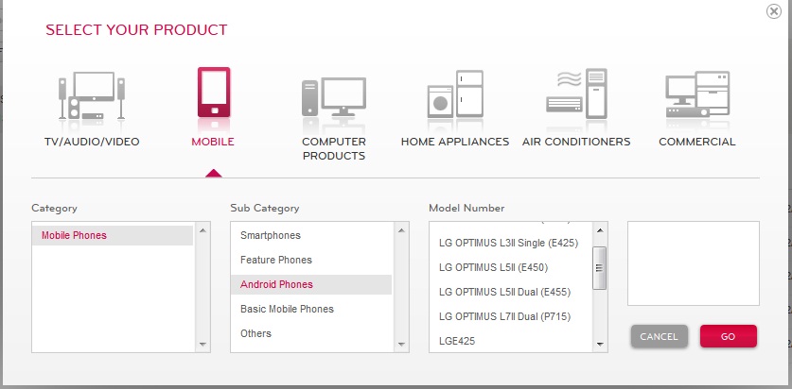The width and height of the screenshot is (792, 389).
Task: Click Category list scroll down arrow
Action: click(202, 345)
